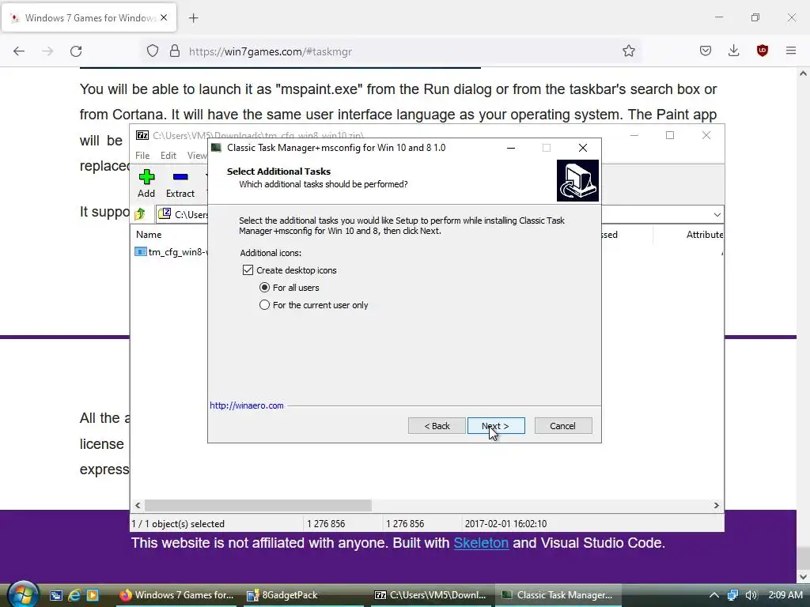Image resolution: width=810 pixels, height=607 pixels.
Task: Open the uBlock Origin extension icon
Action: (762, 51)
